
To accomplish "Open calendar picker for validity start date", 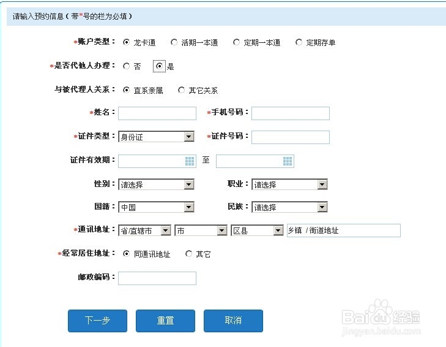I will pyautogui.click(x=190, y=161).
